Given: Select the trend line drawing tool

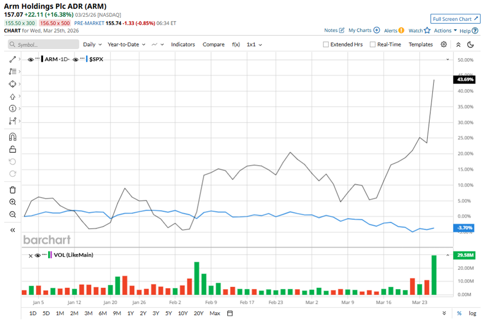Looking at the screenshot, I should click(12, 59).
